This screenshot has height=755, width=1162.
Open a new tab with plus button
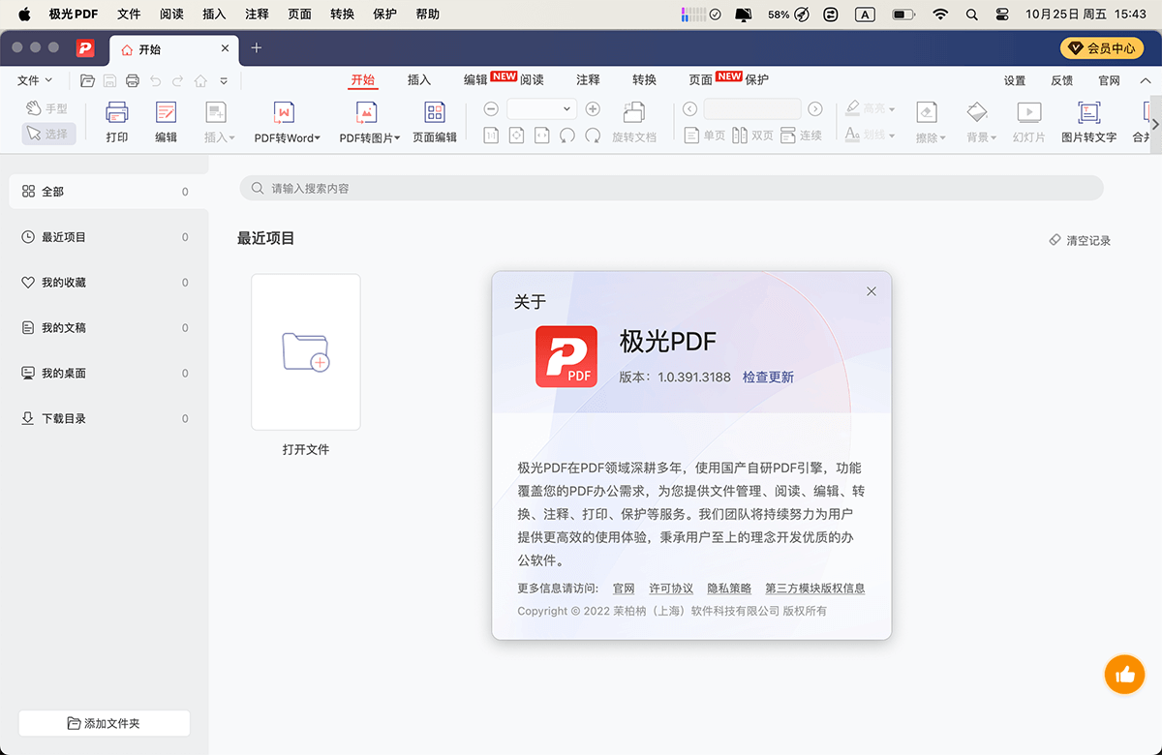click(x=256, y=48)
